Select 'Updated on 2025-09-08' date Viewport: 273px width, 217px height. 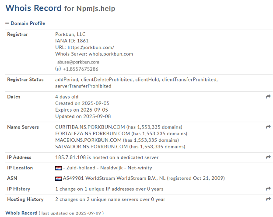tap(83, 116)
